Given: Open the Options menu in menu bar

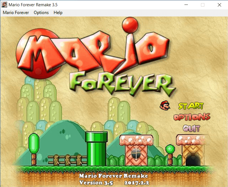Looking at the screenshot, I should click(x=41, y=13).
